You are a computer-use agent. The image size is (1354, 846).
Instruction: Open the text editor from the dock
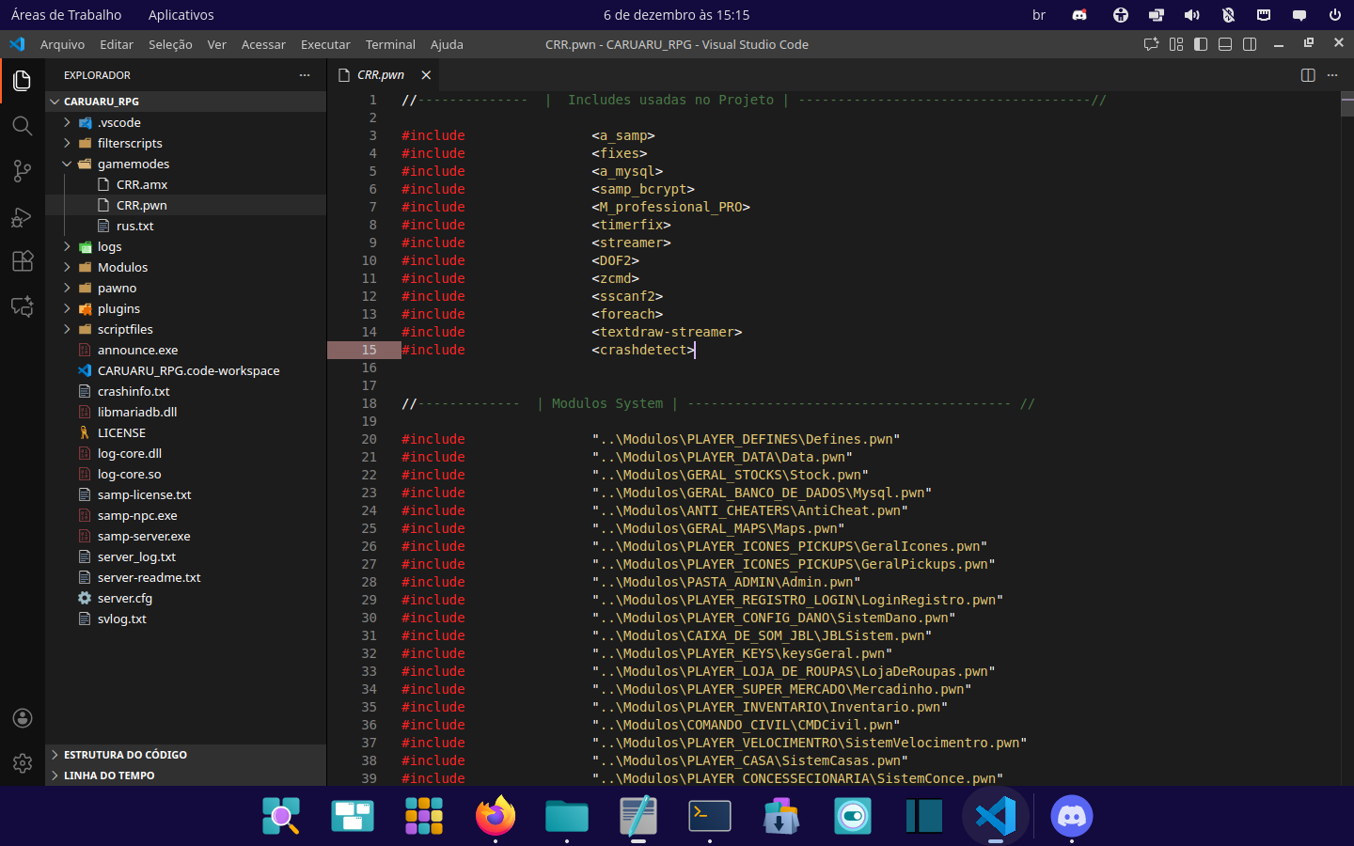[638, 815]
